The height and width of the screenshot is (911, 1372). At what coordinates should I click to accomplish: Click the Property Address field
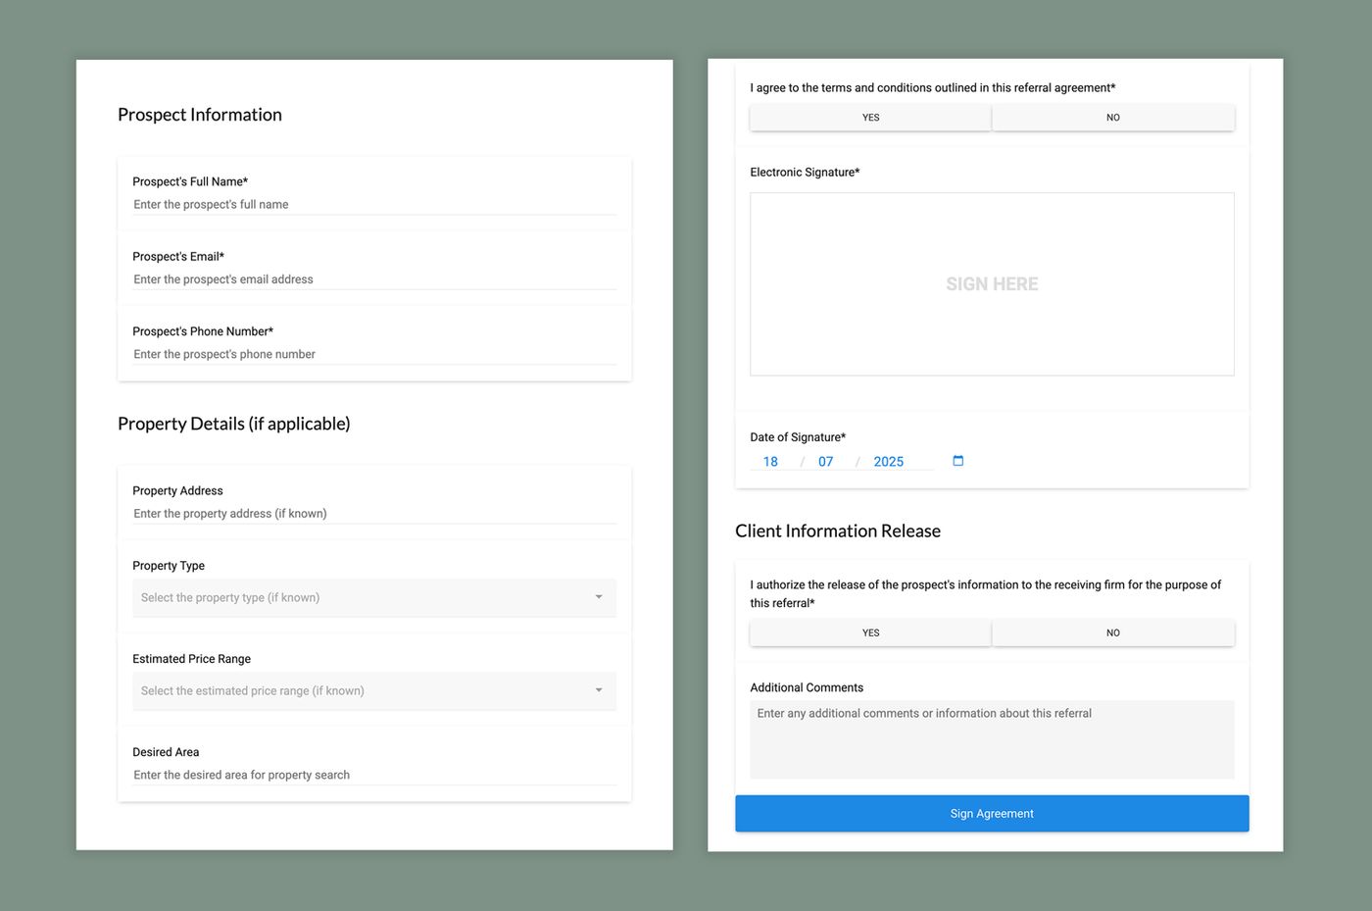point(372,513)
